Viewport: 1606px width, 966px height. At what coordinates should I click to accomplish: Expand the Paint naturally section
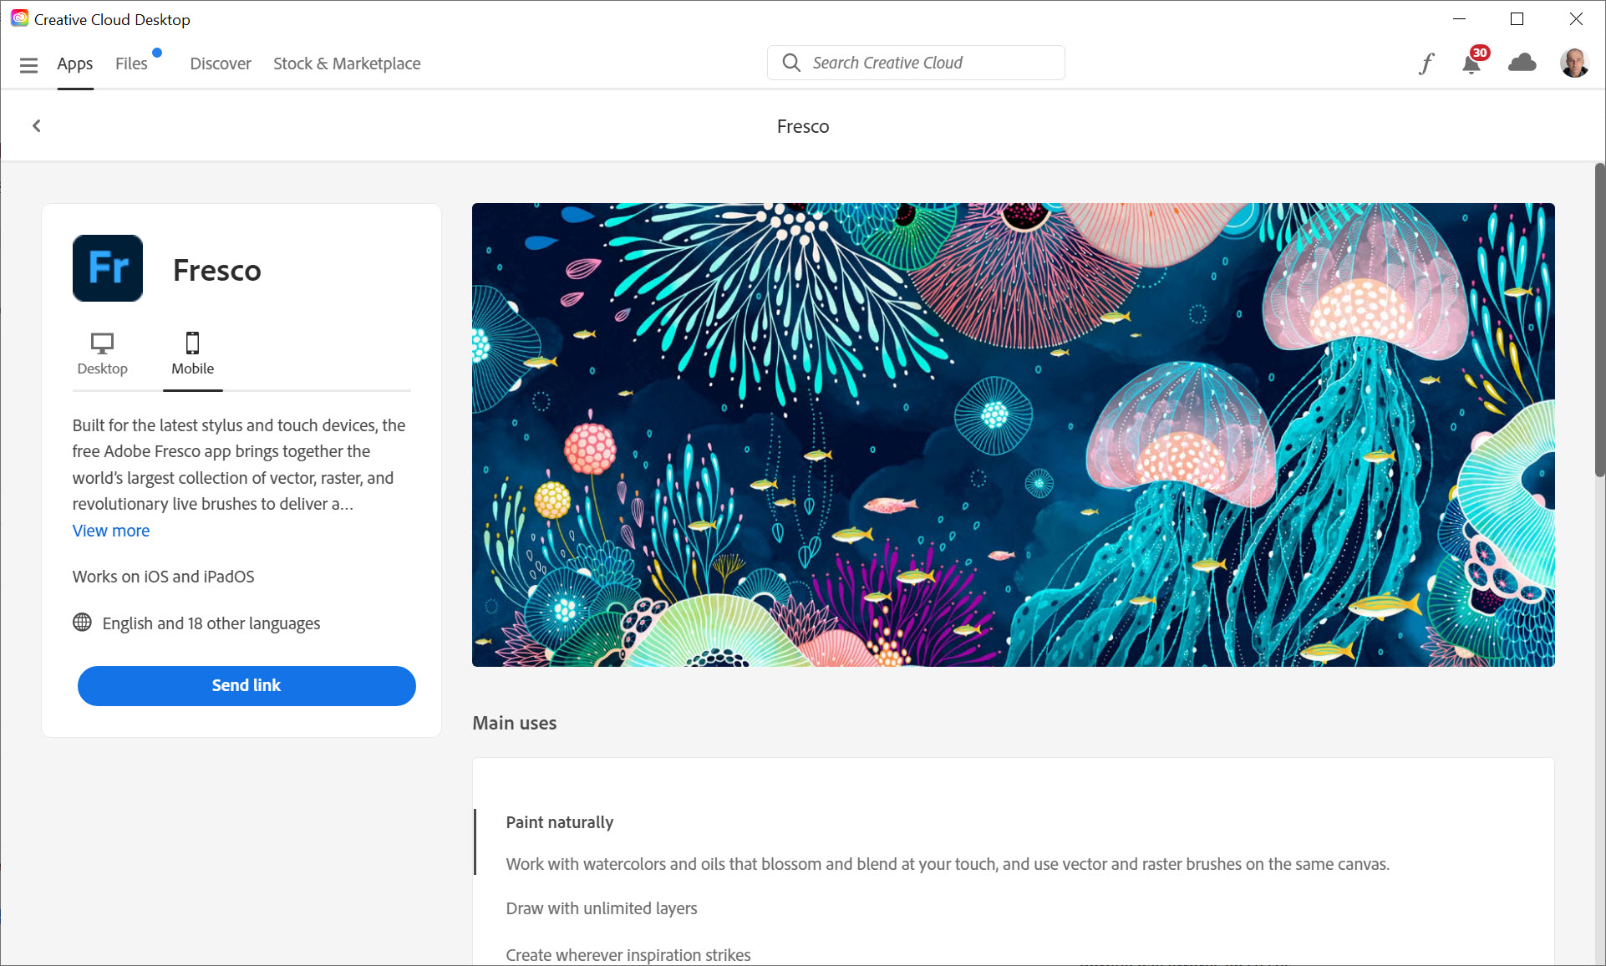559,822
